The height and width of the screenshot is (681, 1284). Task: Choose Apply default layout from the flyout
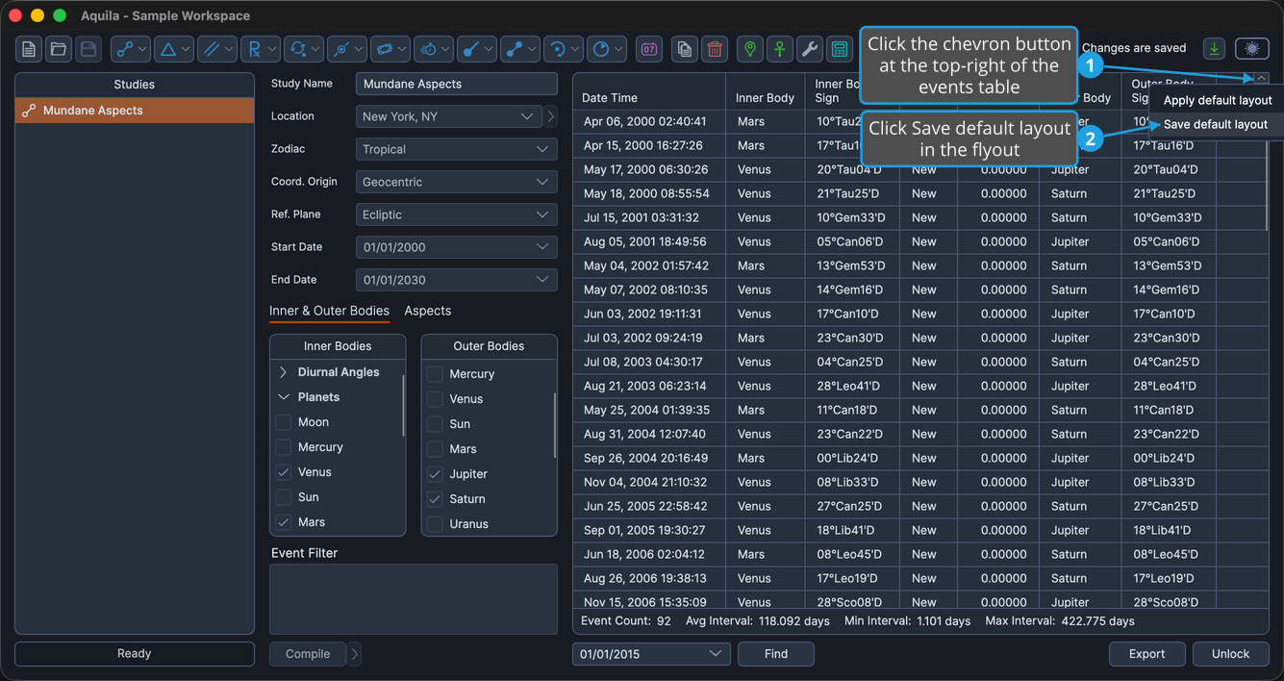(x=1218, y=100)
